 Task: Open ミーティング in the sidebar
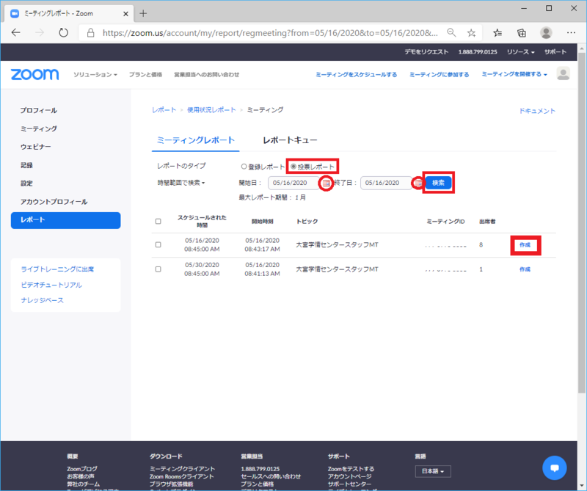39,128
